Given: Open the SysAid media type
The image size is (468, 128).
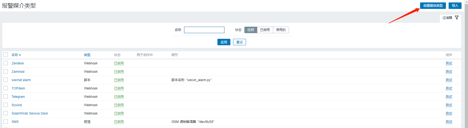Looking at the screenshot, I should [x=17, y=105].
